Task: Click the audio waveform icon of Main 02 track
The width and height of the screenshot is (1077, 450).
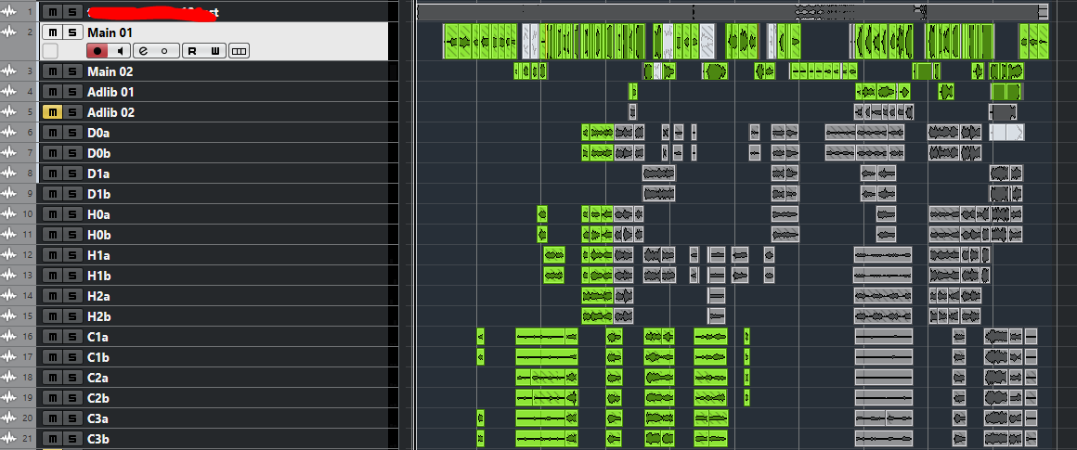Action: (9, 71)
